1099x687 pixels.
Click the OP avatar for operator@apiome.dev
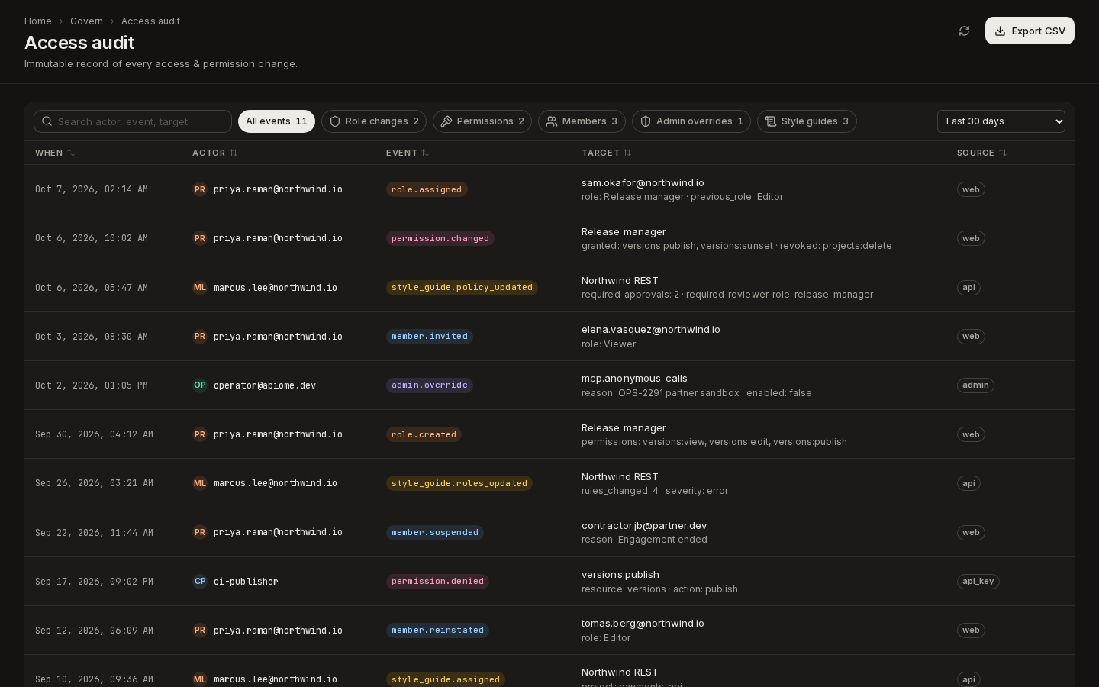coord(200,385)
